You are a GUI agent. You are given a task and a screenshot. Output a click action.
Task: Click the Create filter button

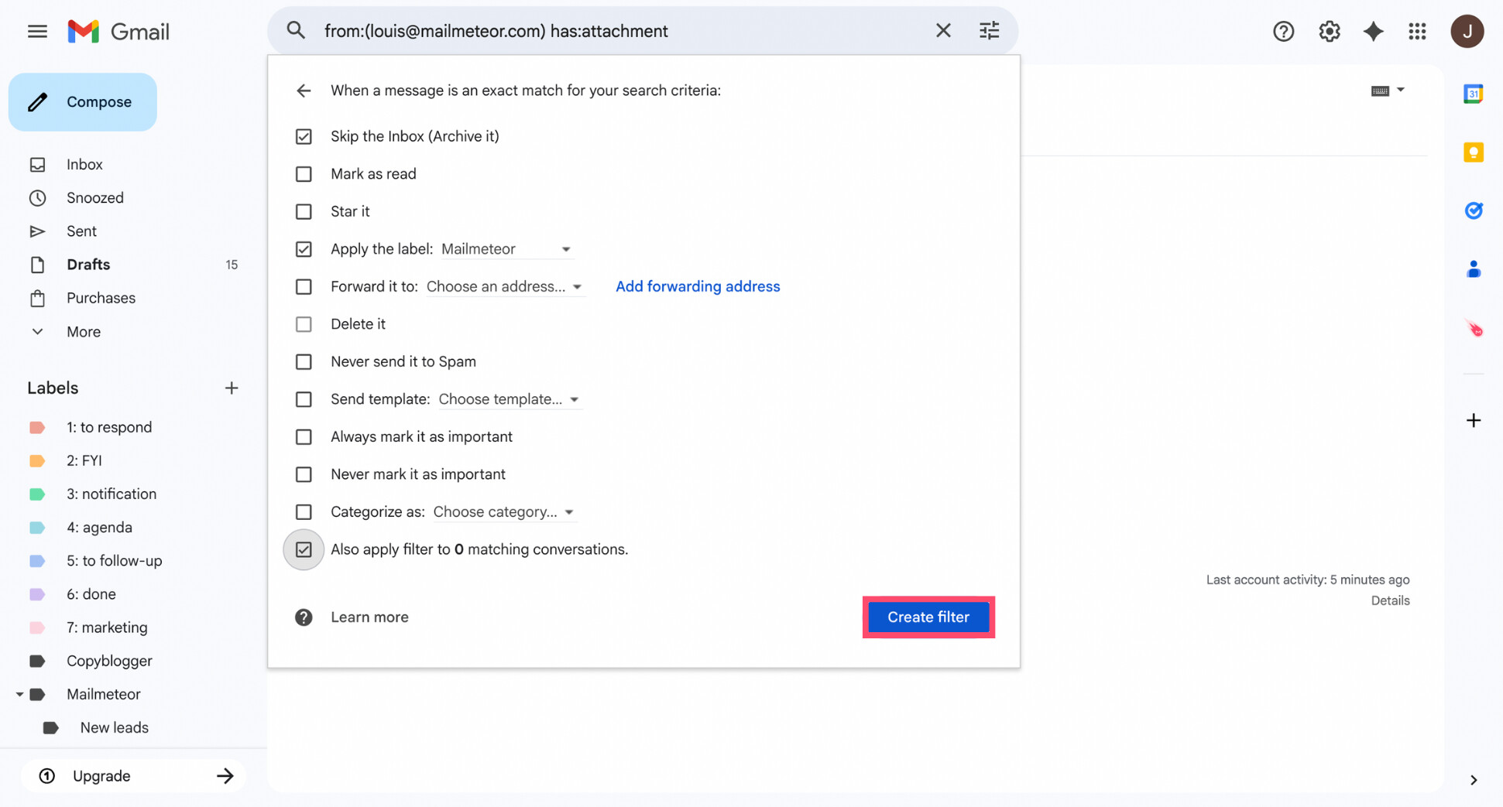click(928, 617)
